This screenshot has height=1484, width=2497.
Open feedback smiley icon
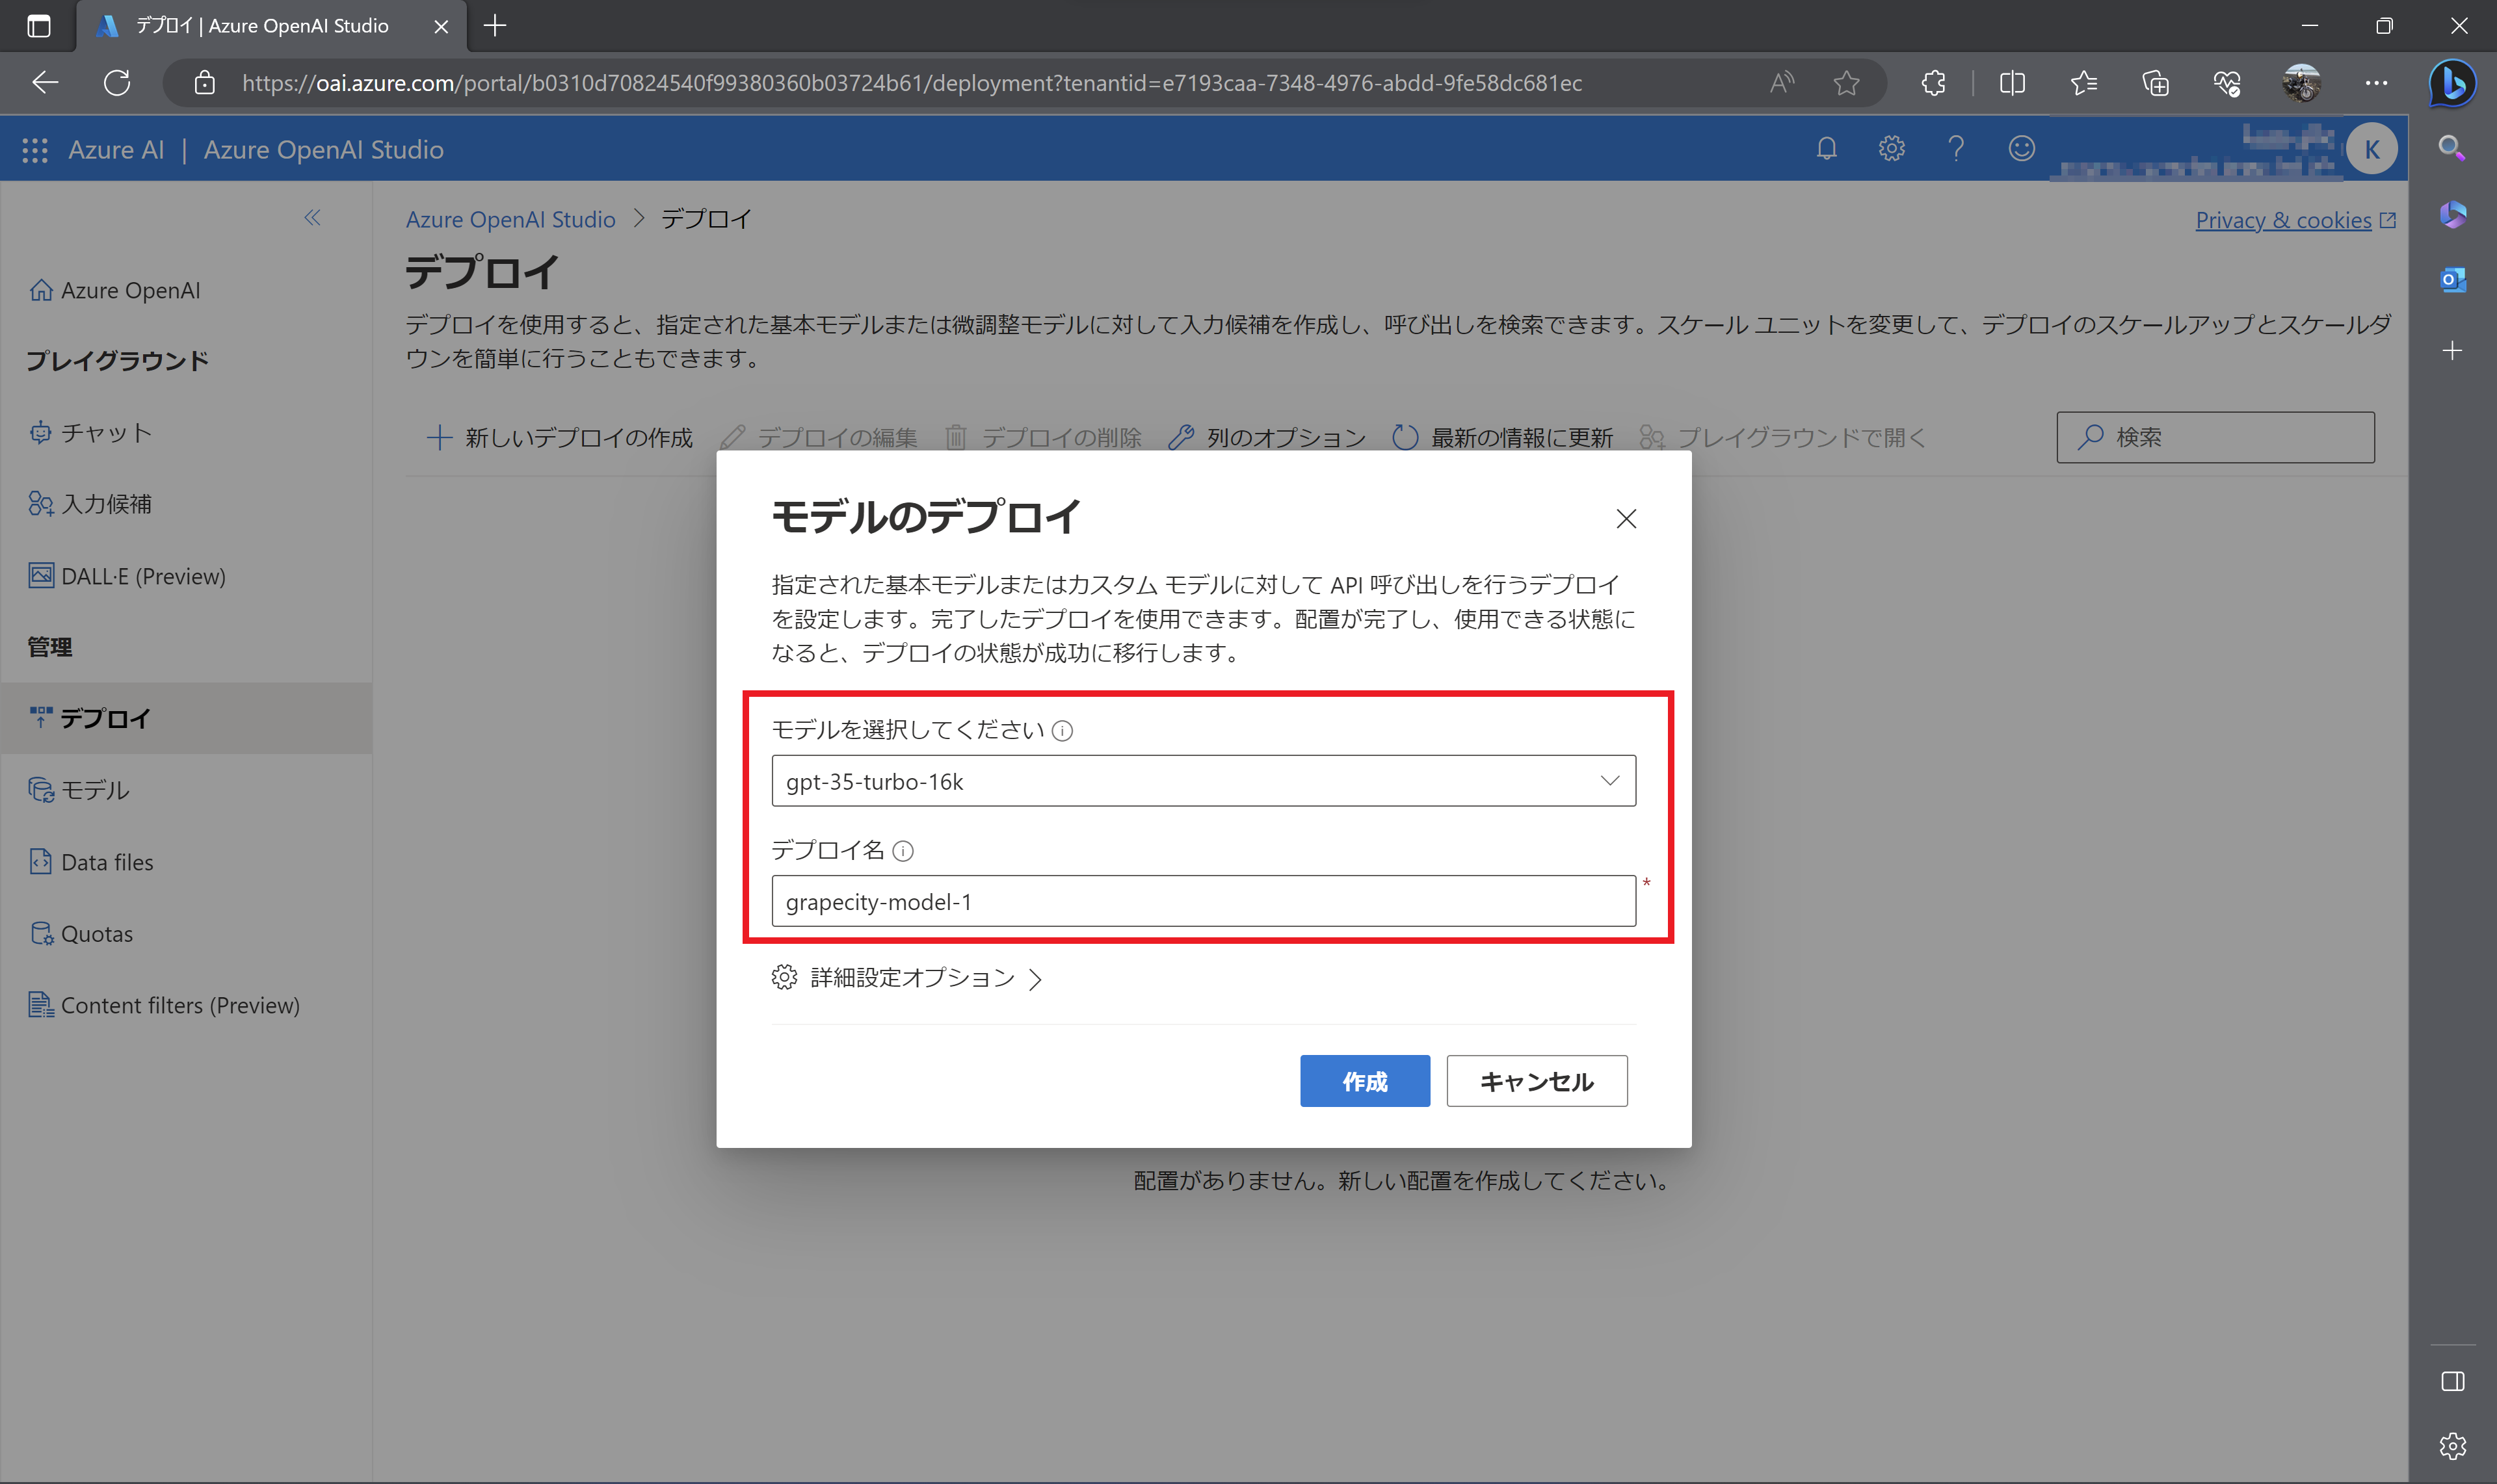[x=2022, y=149]
